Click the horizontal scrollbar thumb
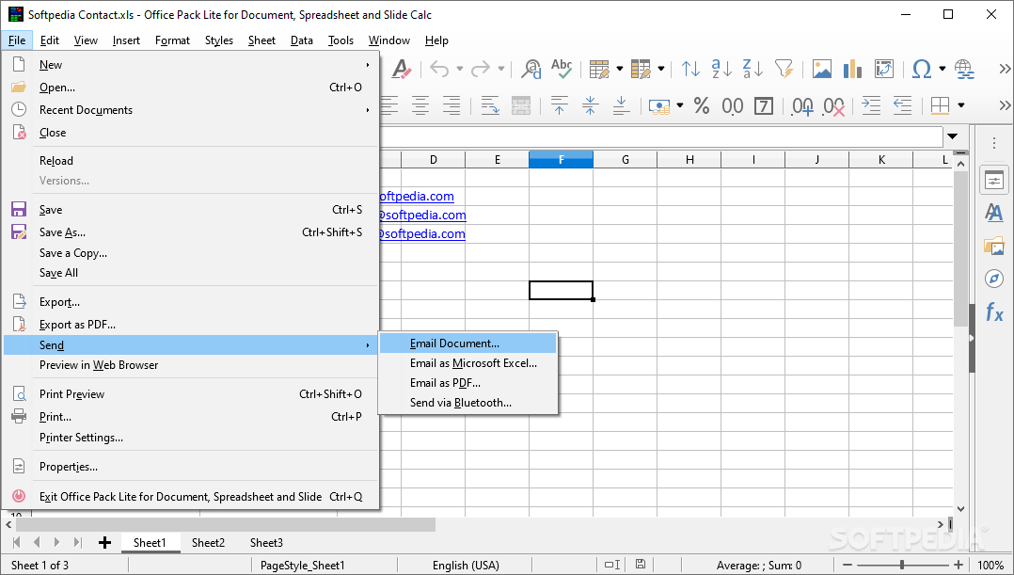 click(226, 524)
